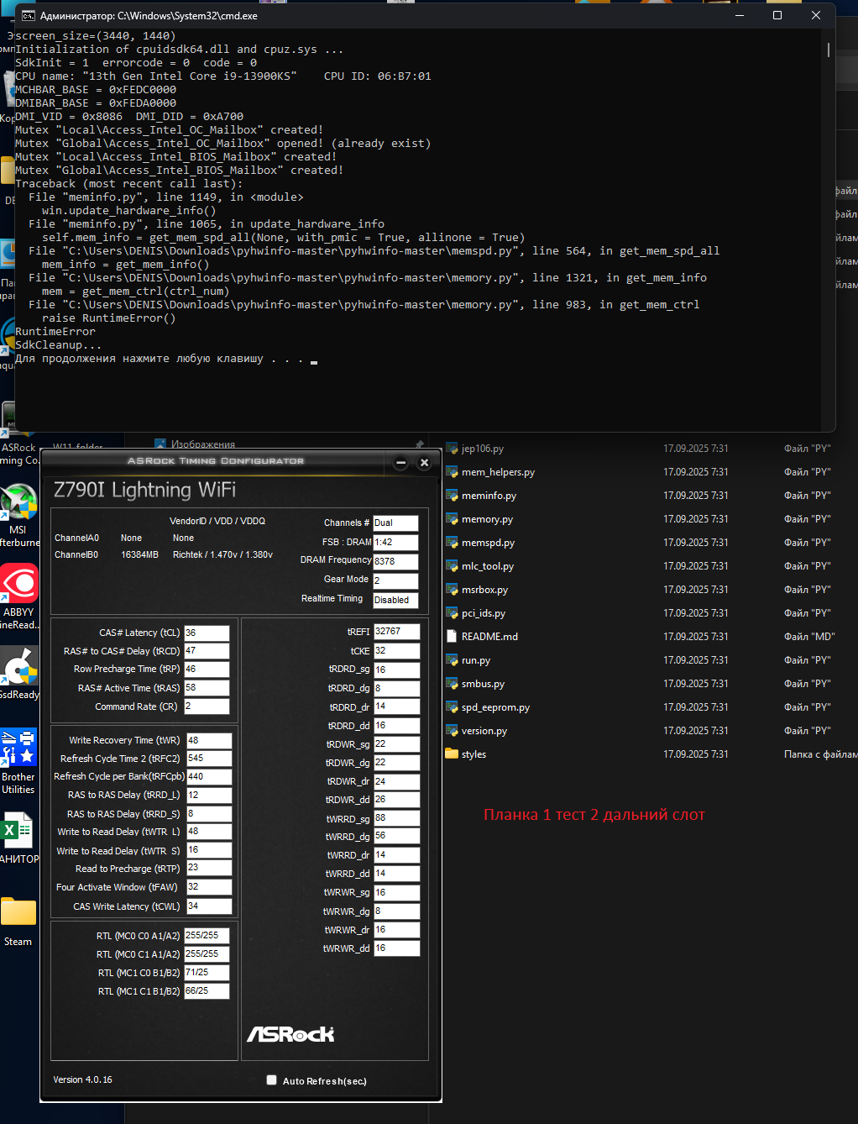Click the tRFCpb field showing 440
Viewport: 858px width, 1124px height.
(209, 776)
